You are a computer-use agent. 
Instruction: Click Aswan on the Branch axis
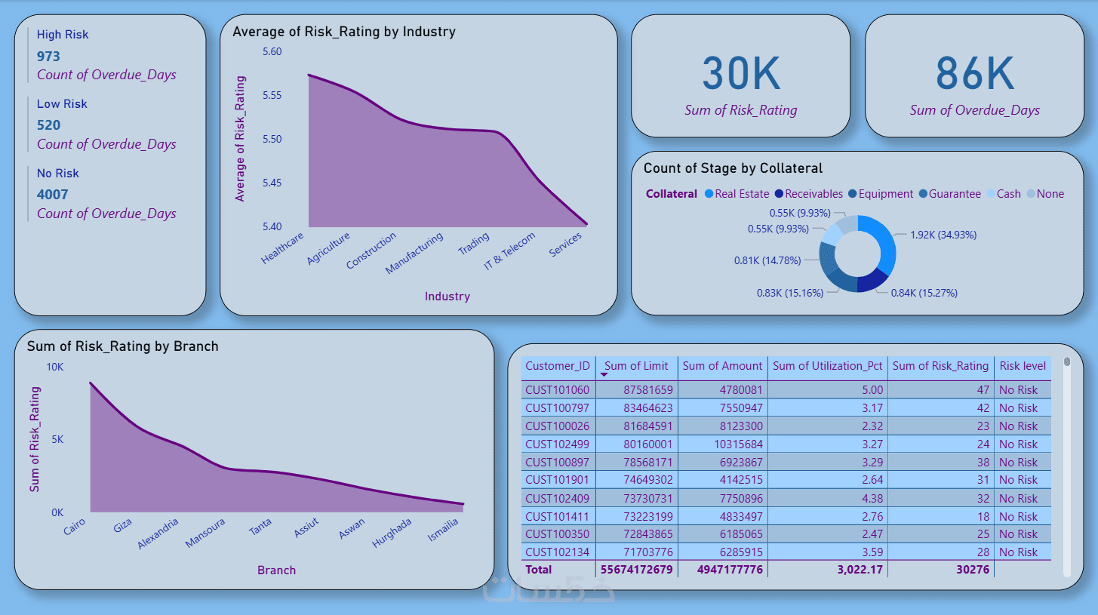point(352,528)
